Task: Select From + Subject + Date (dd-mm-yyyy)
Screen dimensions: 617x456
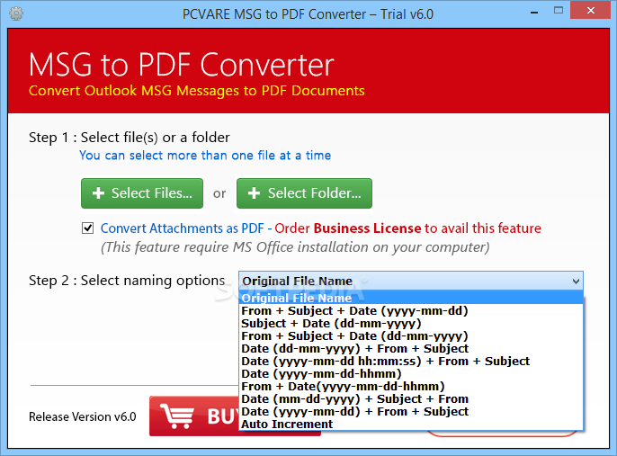Action: pyautogui.click(x=411, y=336)
